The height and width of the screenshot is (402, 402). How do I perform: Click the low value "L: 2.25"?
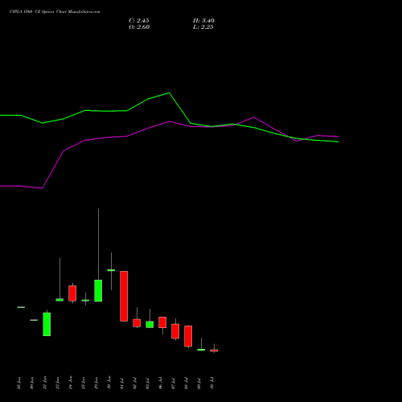[x=203, y=27]
